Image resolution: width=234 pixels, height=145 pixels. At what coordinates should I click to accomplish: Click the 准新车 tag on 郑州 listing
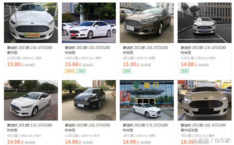(70, 71)
